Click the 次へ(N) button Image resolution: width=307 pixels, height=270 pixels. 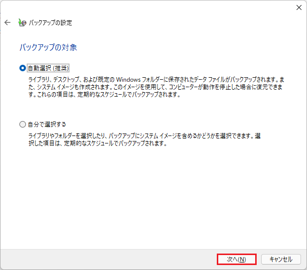click(237, 259)
